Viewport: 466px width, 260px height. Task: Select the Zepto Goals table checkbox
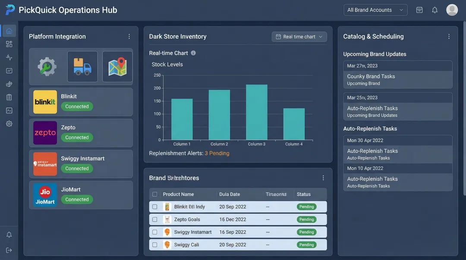tap(155, 219)
